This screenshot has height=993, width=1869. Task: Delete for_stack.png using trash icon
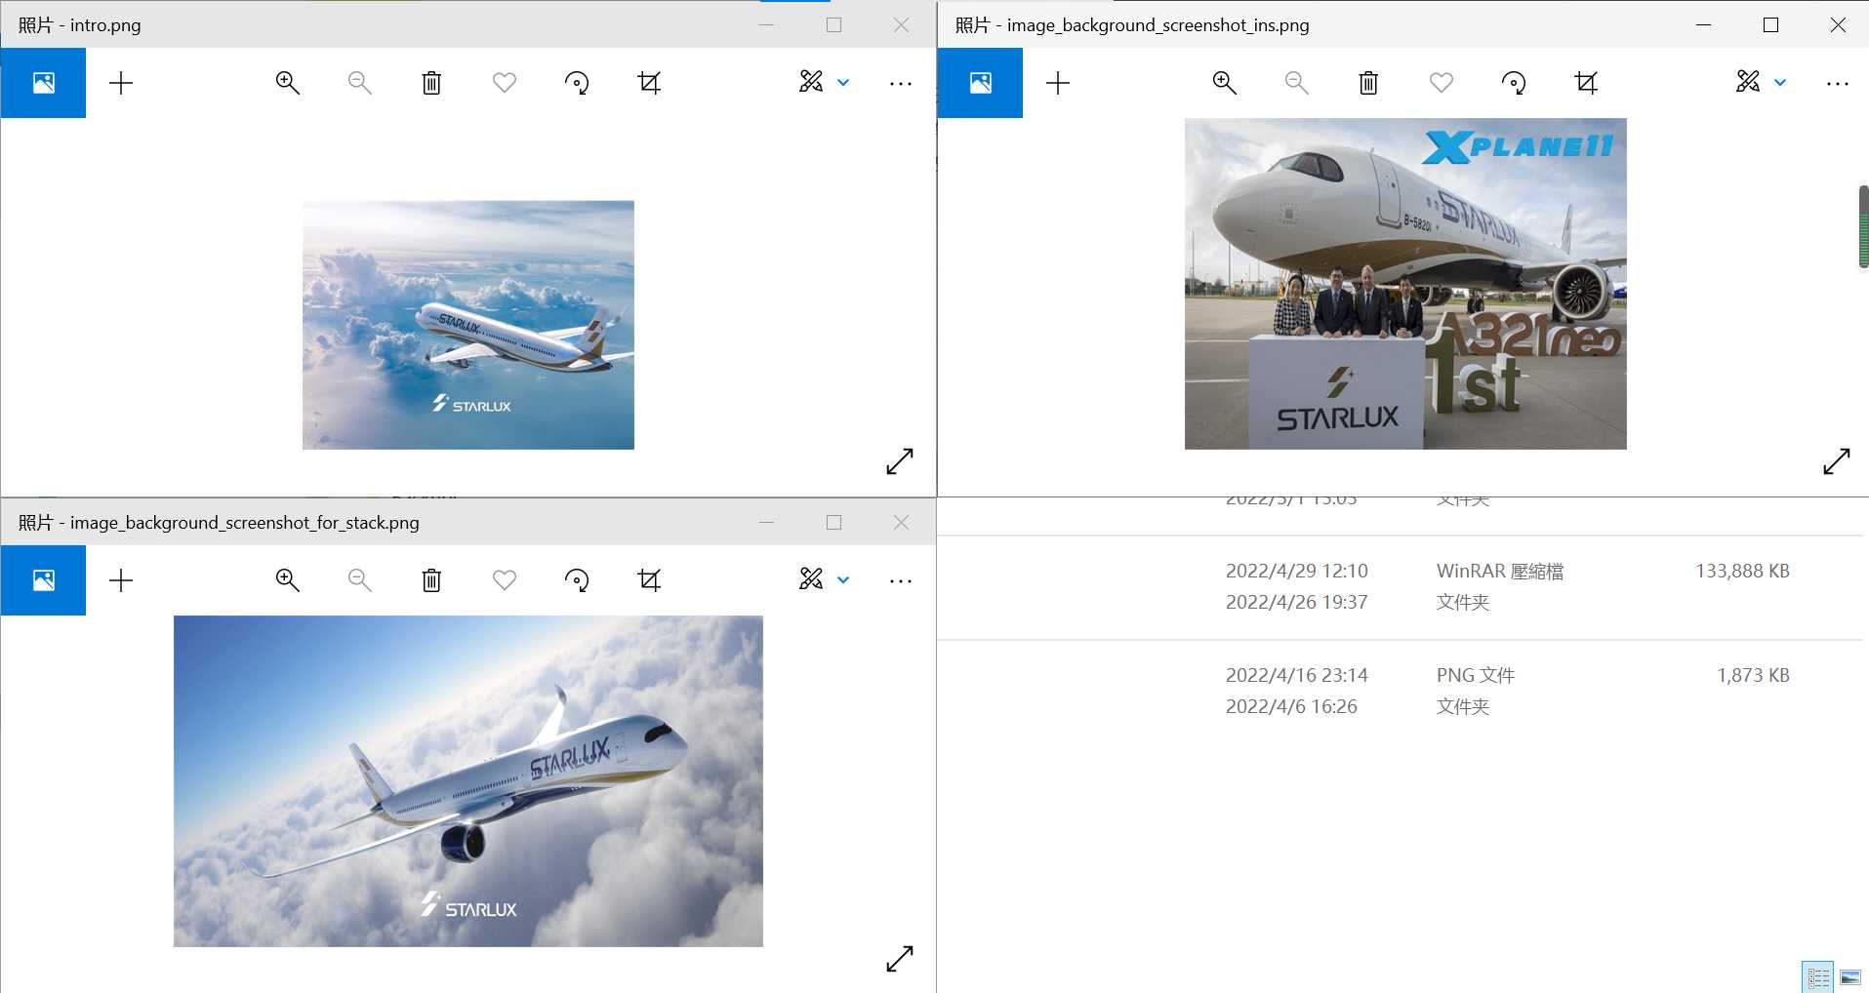click(x=431, y=580)
